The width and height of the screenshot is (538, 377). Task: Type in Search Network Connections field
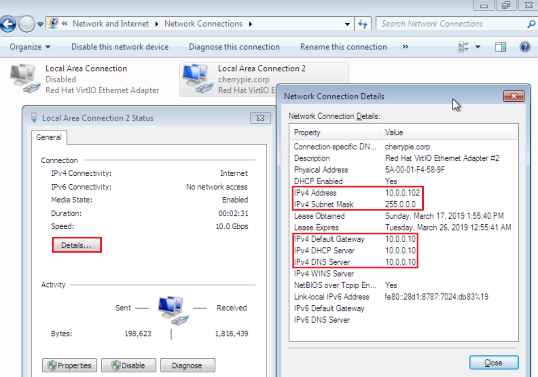(x=451, y=24)
